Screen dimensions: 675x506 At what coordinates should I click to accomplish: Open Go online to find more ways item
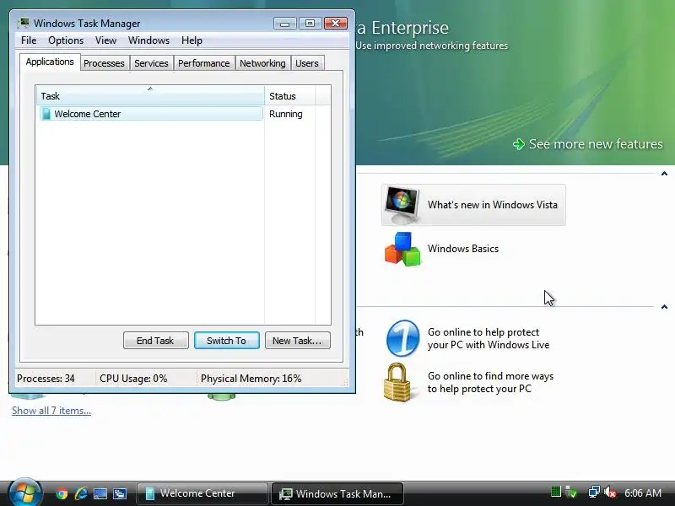point(490,383)
